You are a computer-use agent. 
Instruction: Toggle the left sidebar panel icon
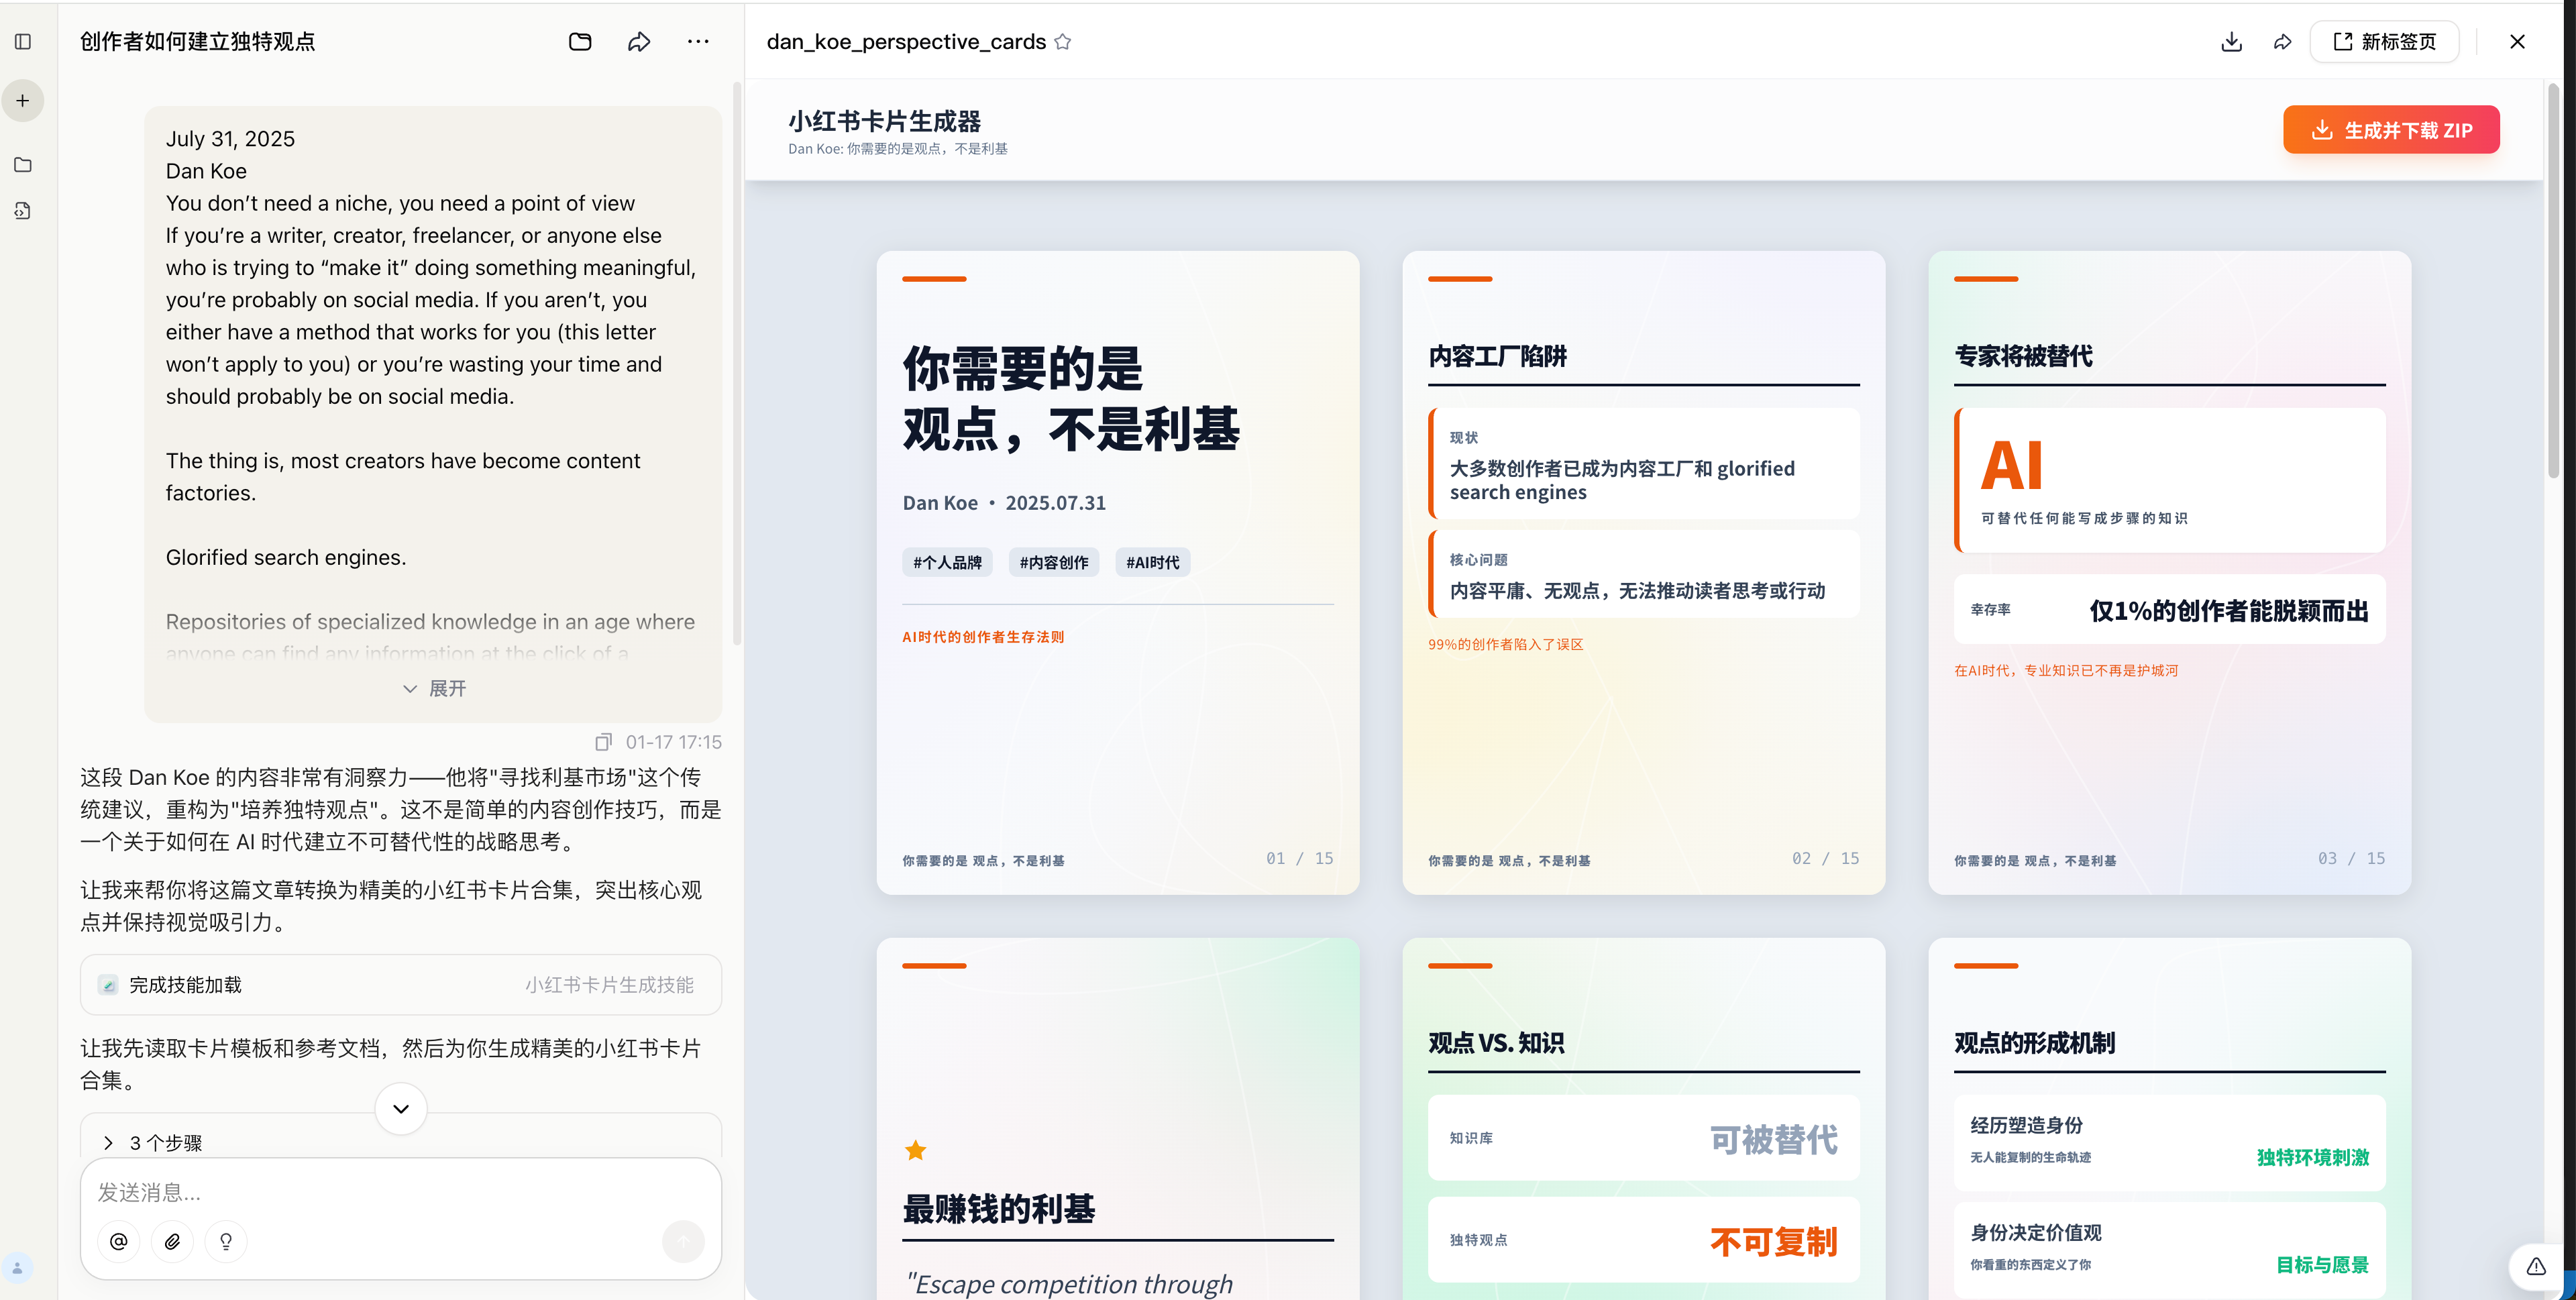[23, 41]
